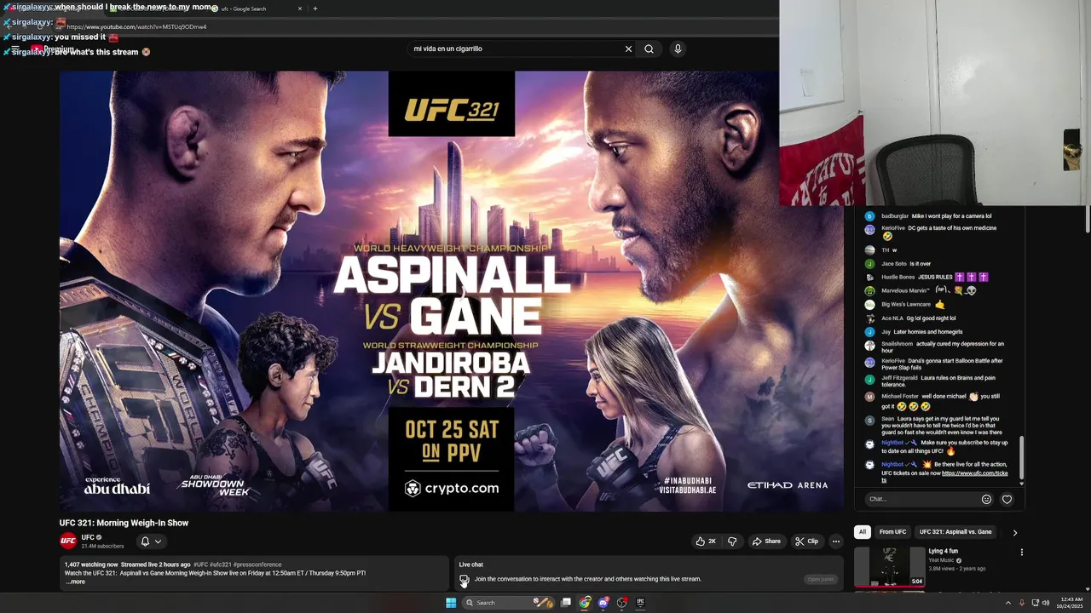
Task: Open more actions ellipsis under video
Action: pyautogui.click(x=835, y=541)
